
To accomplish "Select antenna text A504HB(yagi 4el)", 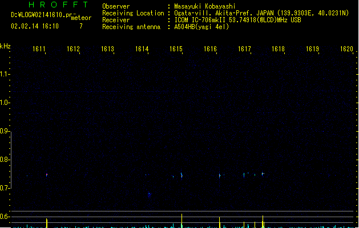I will pos(201,27).
